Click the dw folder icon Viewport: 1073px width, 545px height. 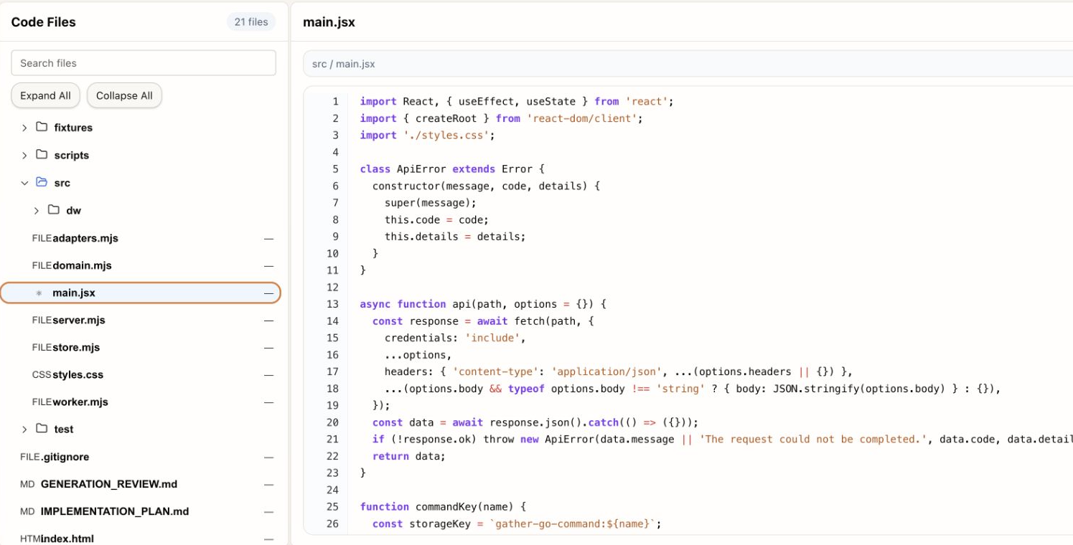(54, 209)
